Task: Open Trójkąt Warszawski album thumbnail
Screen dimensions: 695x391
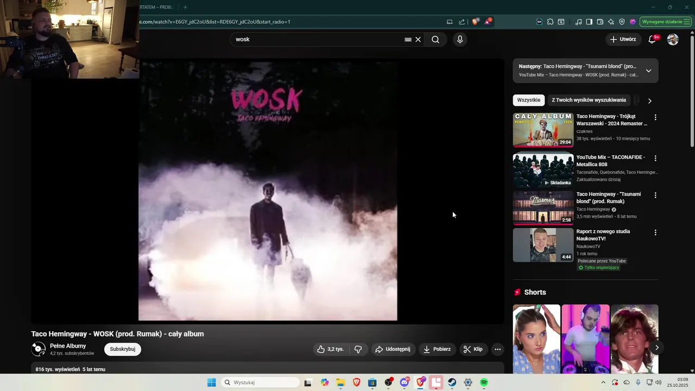Action: (x=543, y=130)
